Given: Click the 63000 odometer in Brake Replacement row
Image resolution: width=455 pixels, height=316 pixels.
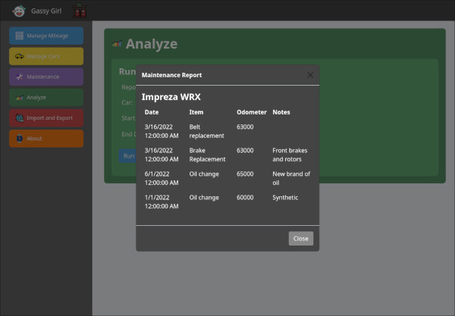Looking at the screenshot, I should click(x=245, y=151).
